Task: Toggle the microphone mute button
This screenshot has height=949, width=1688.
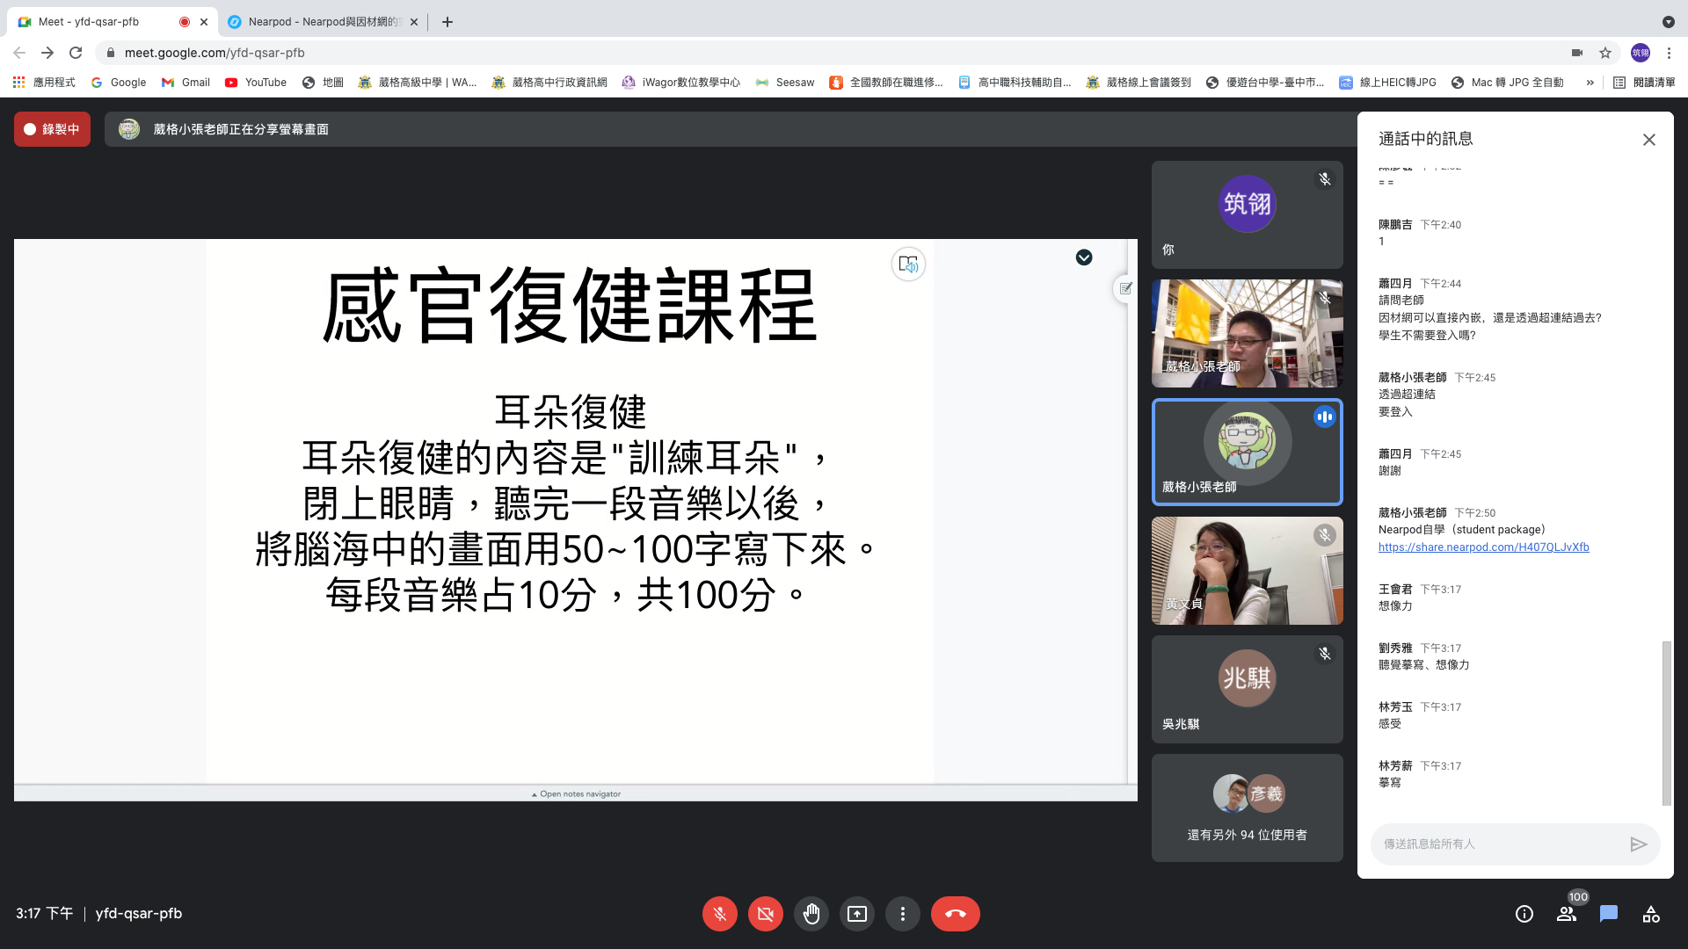Action: tap(719, 914)
